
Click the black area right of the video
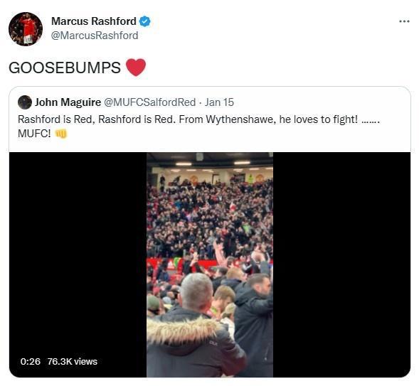pos(341,264)
